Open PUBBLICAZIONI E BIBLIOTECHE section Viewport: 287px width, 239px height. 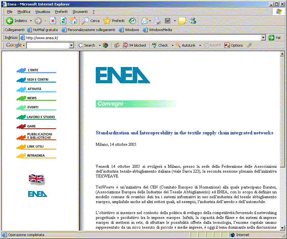coord(36,136)
